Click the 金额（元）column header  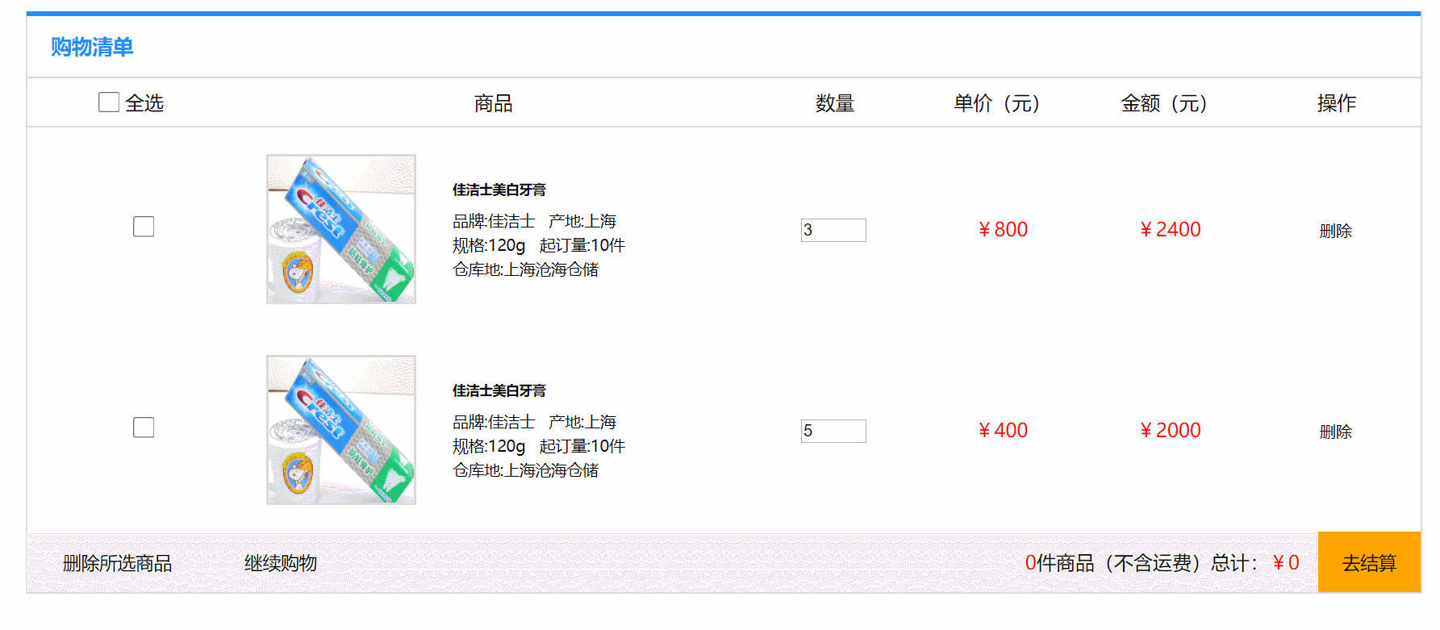pyautogui.click(x=1164, y=103)
